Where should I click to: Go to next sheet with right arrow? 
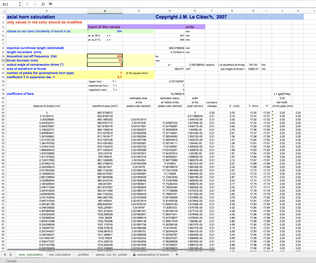(x=11, y=255)
